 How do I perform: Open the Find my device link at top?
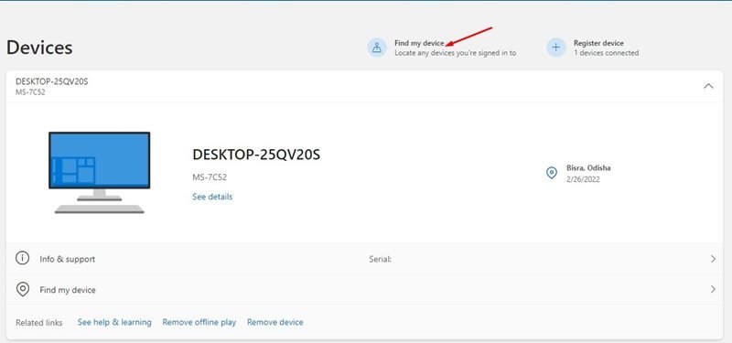tap(419, 43)
